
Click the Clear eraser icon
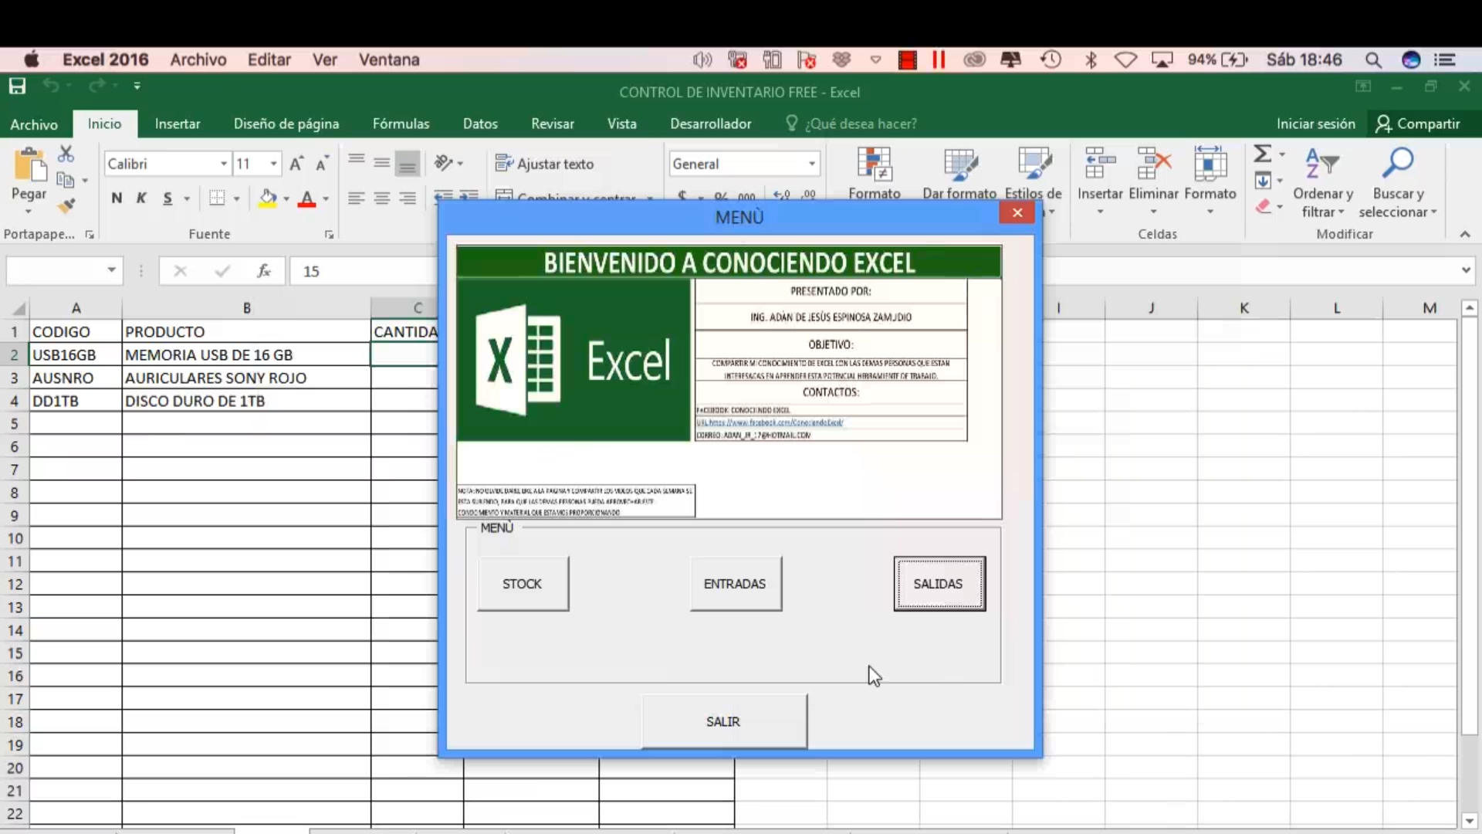[x=1263, y=206]
